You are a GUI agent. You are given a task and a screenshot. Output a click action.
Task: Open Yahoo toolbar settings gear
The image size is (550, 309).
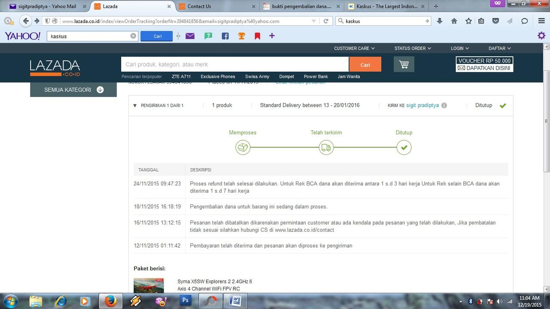click(x=541, y=36)
